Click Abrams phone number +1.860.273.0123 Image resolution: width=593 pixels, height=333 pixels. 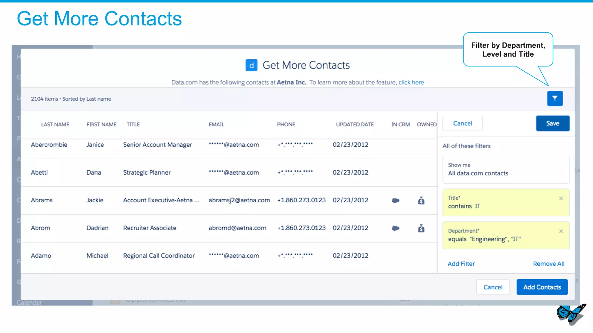pos(301,200)
